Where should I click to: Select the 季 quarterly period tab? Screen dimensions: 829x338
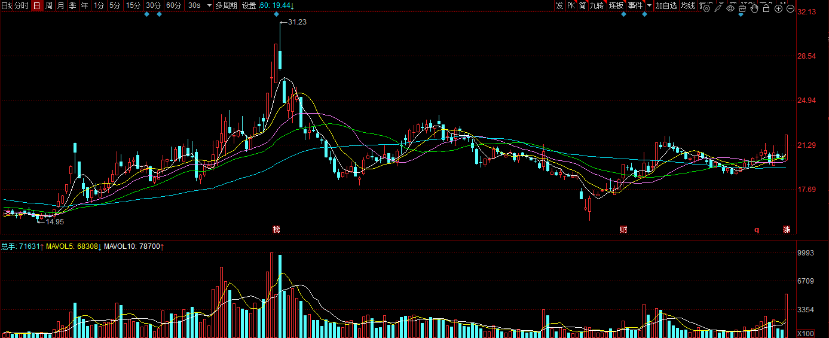[x=72, y=5]
